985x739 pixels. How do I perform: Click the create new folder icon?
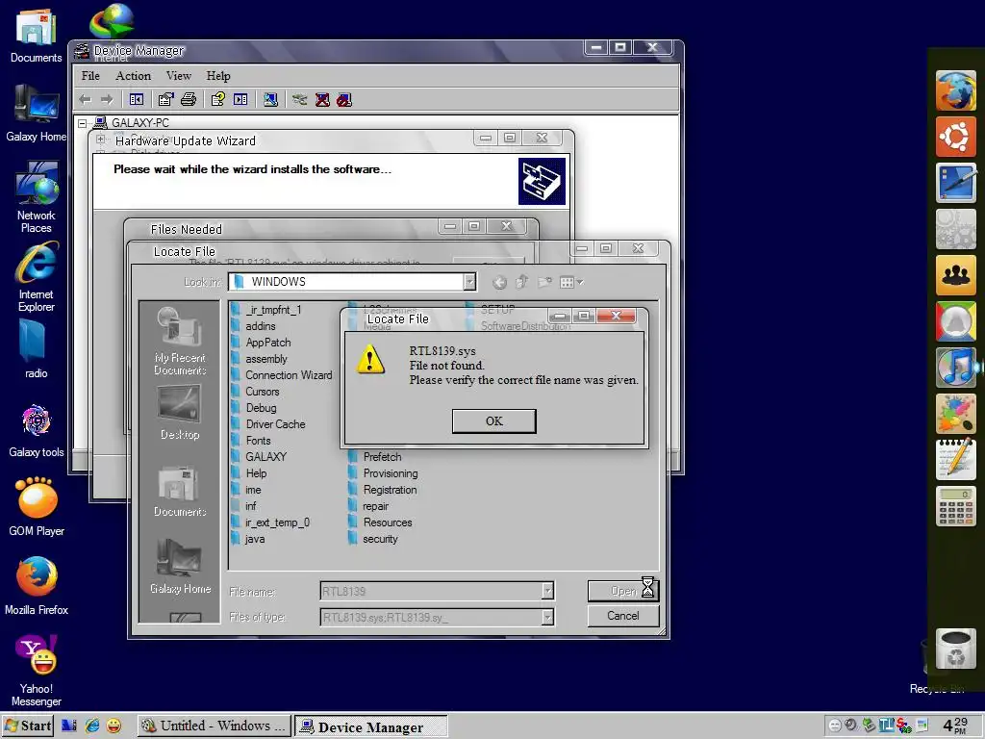tap(544, 282)
